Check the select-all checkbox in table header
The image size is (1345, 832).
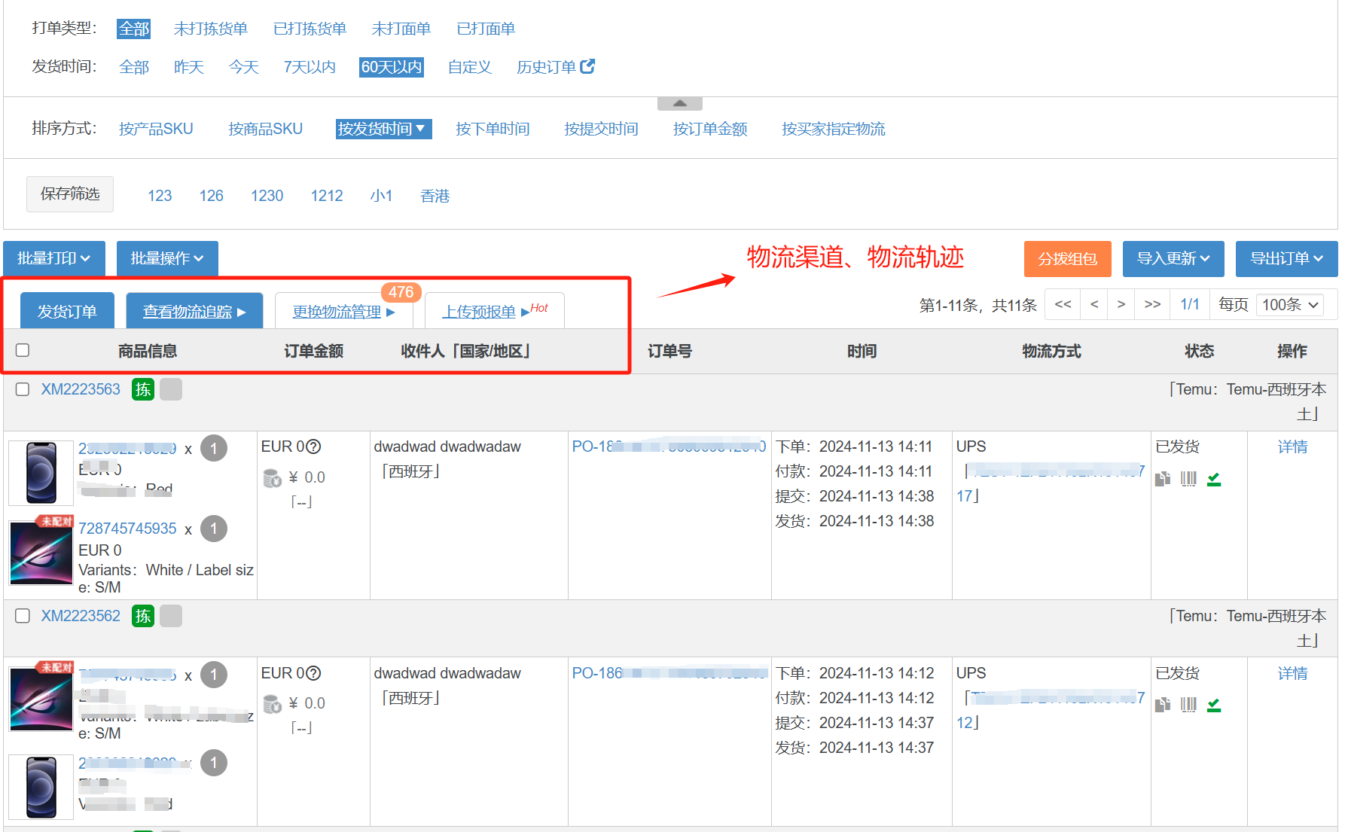[23, 350]
